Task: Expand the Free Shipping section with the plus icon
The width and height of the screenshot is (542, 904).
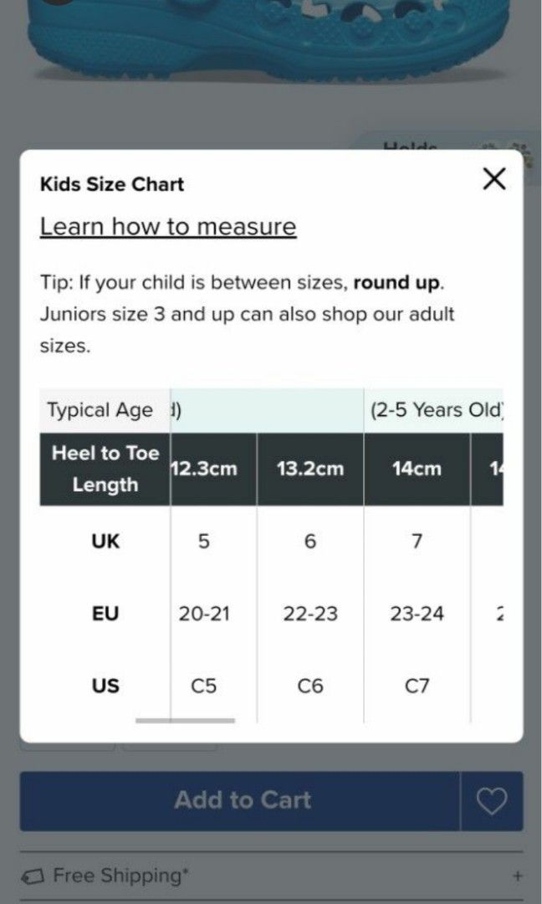Action: coord(518,876)
